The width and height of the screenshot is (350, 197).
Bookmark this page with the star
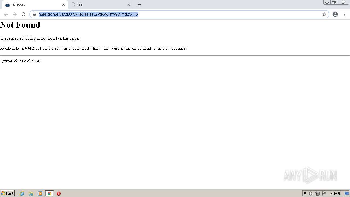pyautogui.click(x=324, y=14)
